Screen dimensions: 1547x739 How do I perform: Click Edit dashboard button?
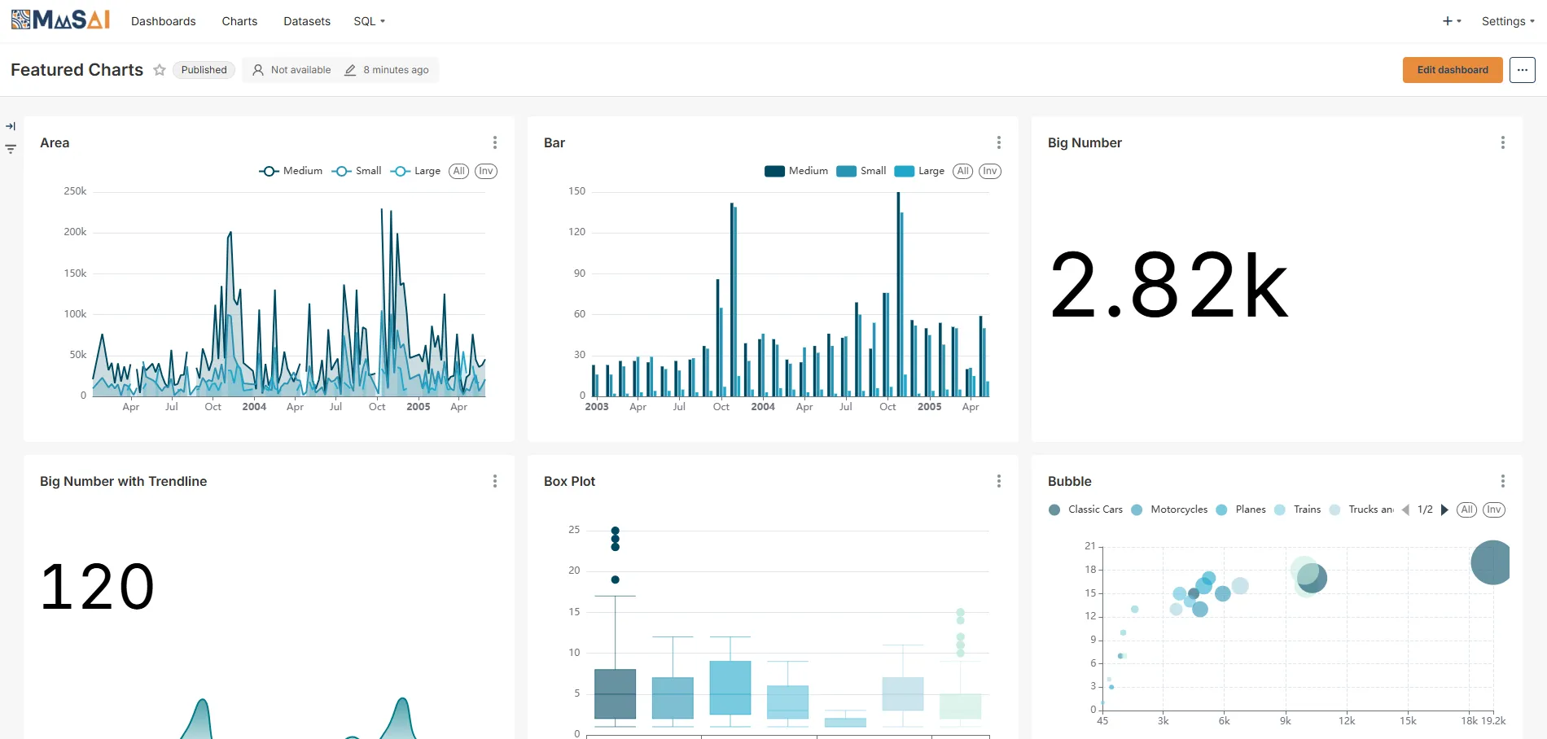point(1453,70)
